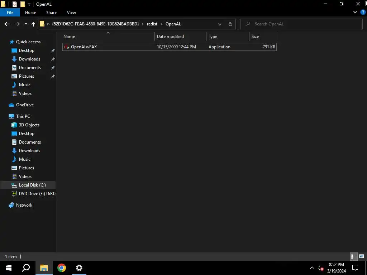Screen dimensions: 367x275
Task: Refresh the OpenAL folder
Action: point(230,24)
